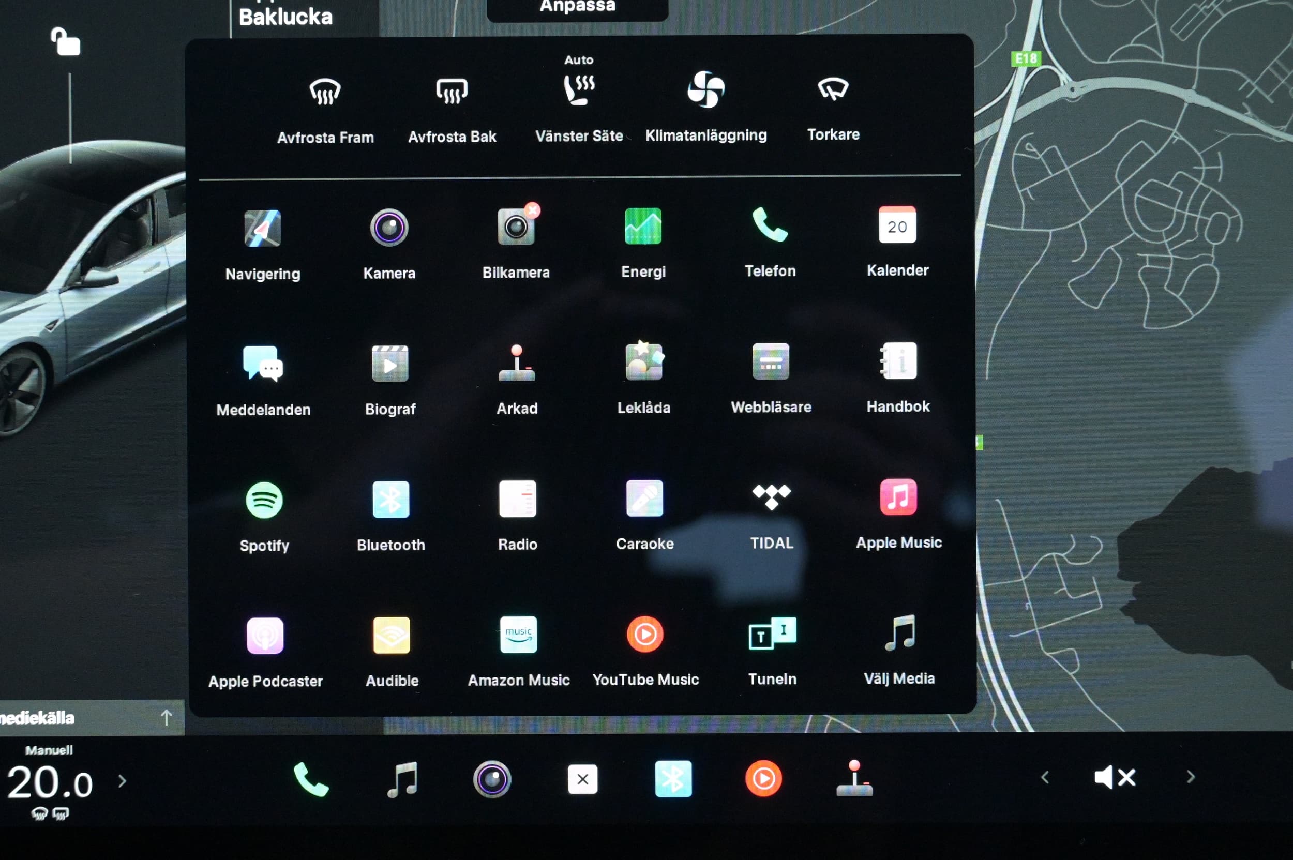Open the Caraoke app

click(644, 499)
